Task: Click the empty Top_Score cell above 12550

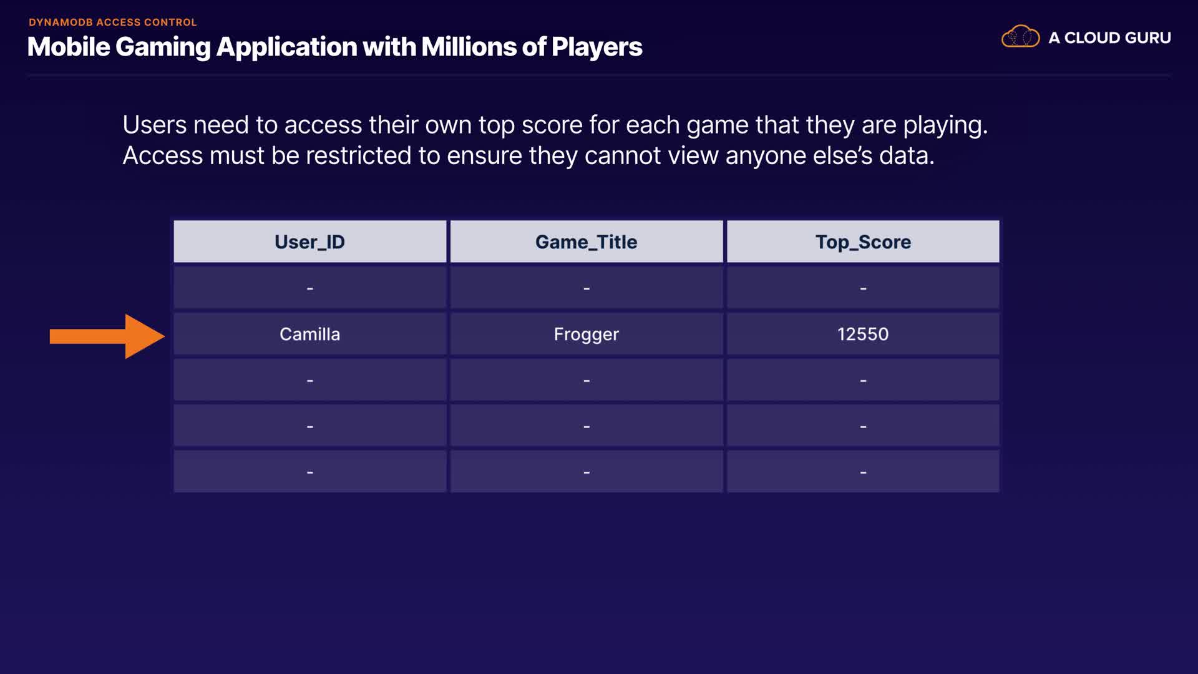Action: tap(863, 288)
